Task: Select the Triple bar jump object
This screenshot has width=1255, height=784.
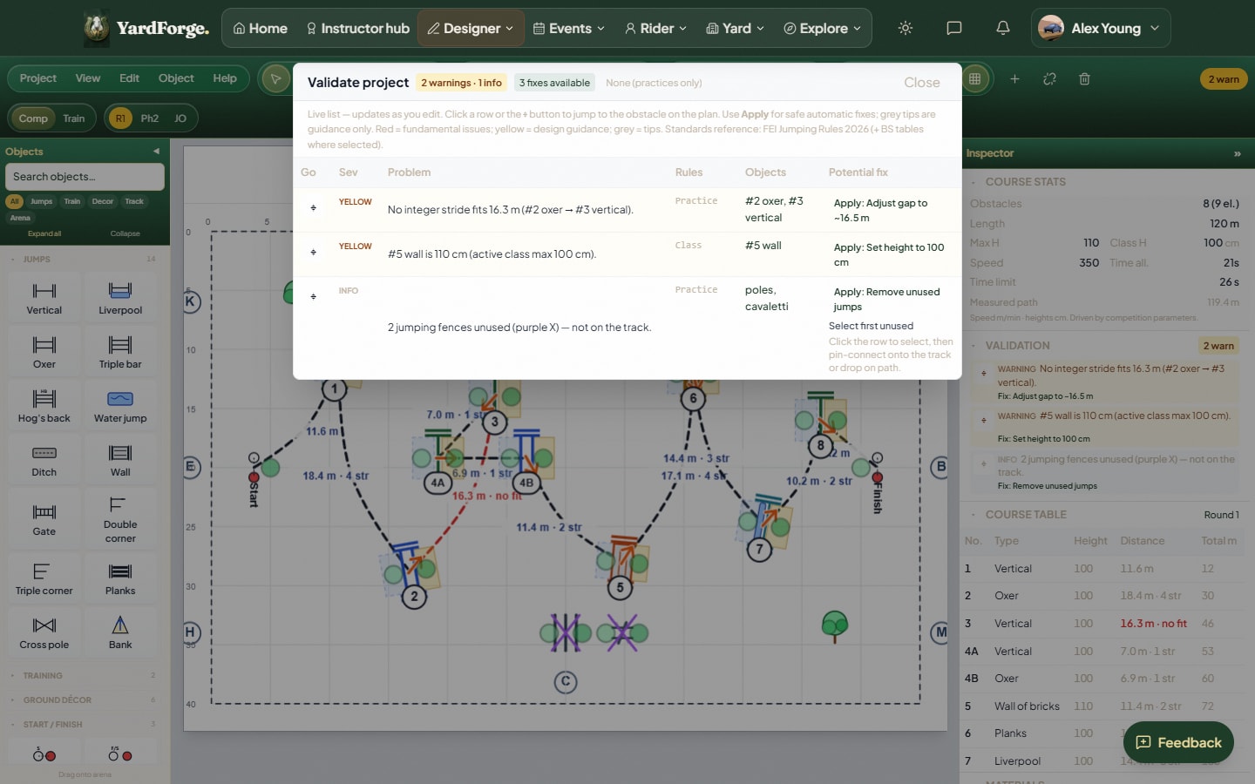Action: click(120, 352)
